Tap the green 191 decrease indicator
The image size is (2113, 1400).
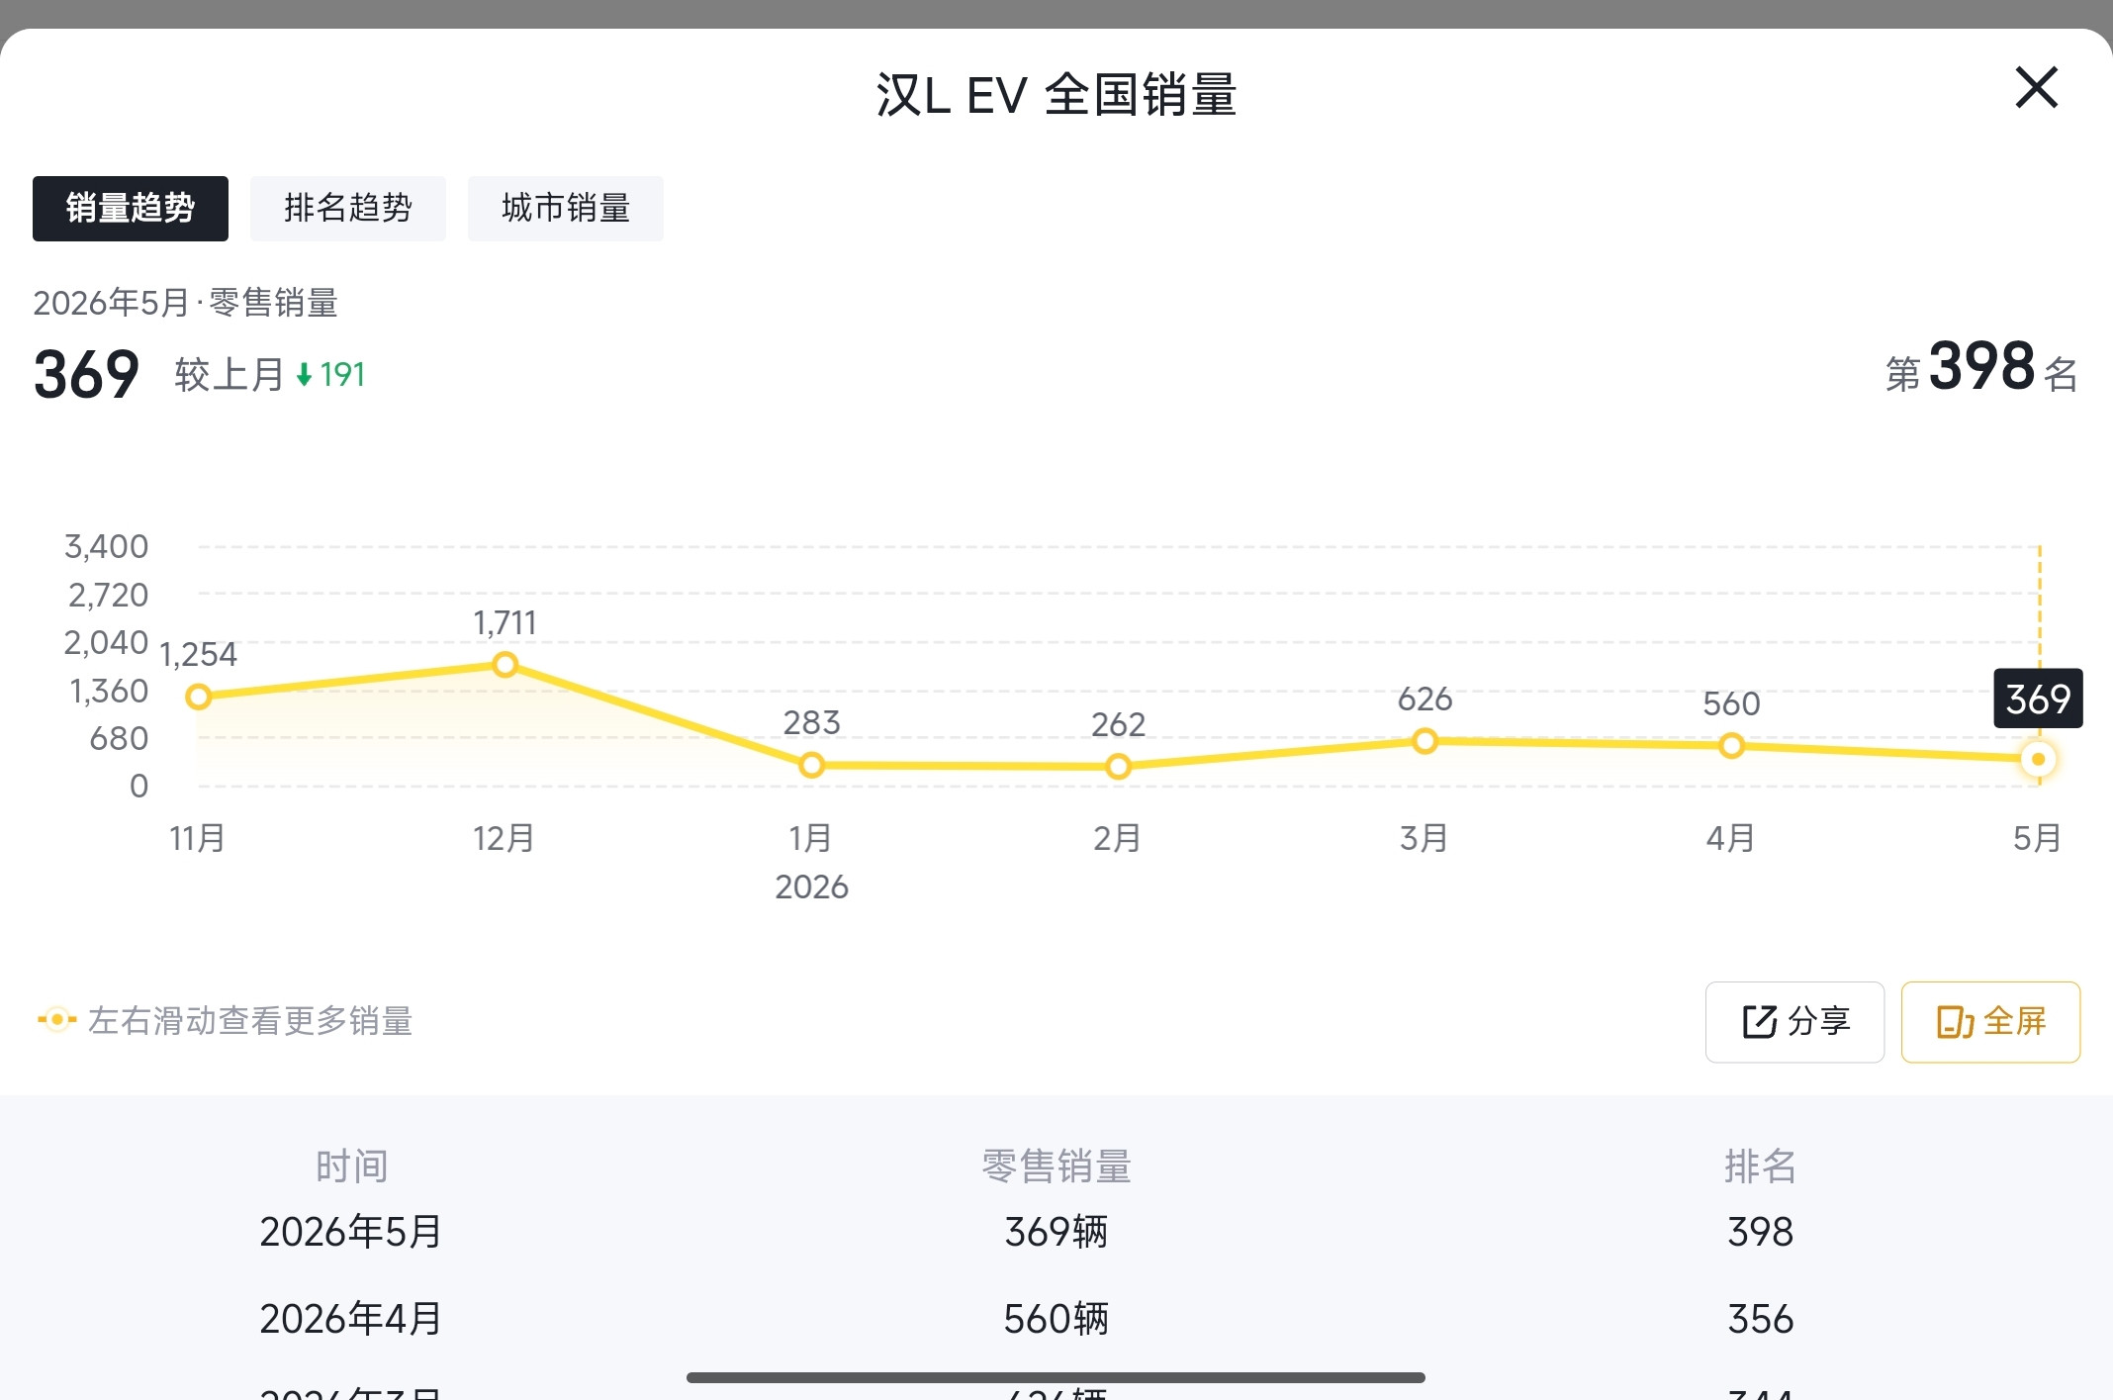click(331, 375)
